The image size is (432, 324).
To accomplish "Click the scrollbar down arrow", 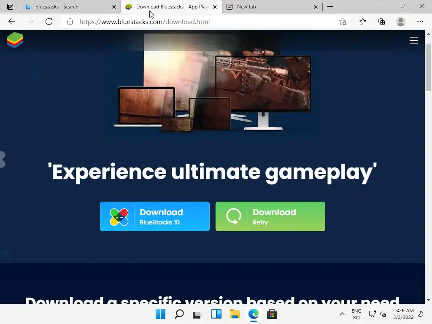I will (428, 300).
